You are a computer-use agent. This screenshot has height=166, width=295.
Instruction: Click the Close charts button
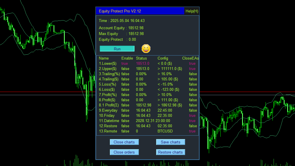click(x=124, y=142)
